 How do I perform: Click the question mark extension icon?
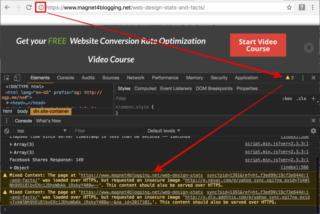302,7
